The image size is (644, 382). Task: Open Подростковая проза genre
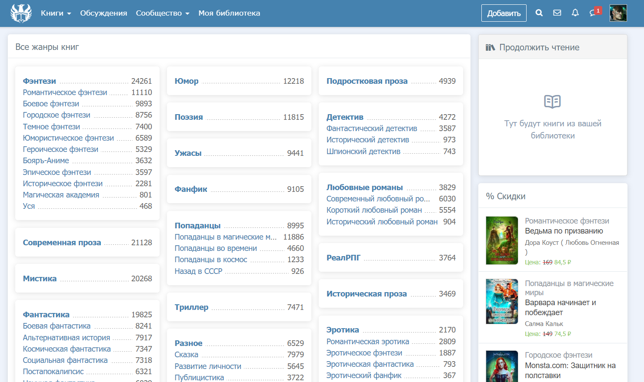(x=367, y=81)
